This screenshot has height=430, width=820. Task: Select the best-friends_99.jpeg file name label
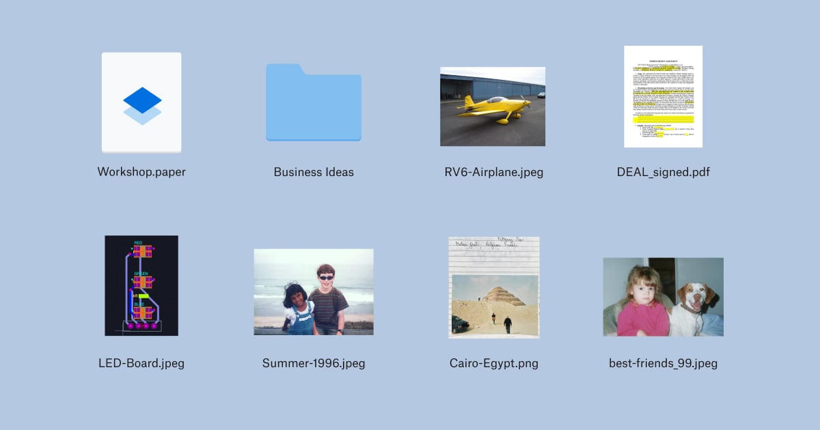tap(663, 363)
